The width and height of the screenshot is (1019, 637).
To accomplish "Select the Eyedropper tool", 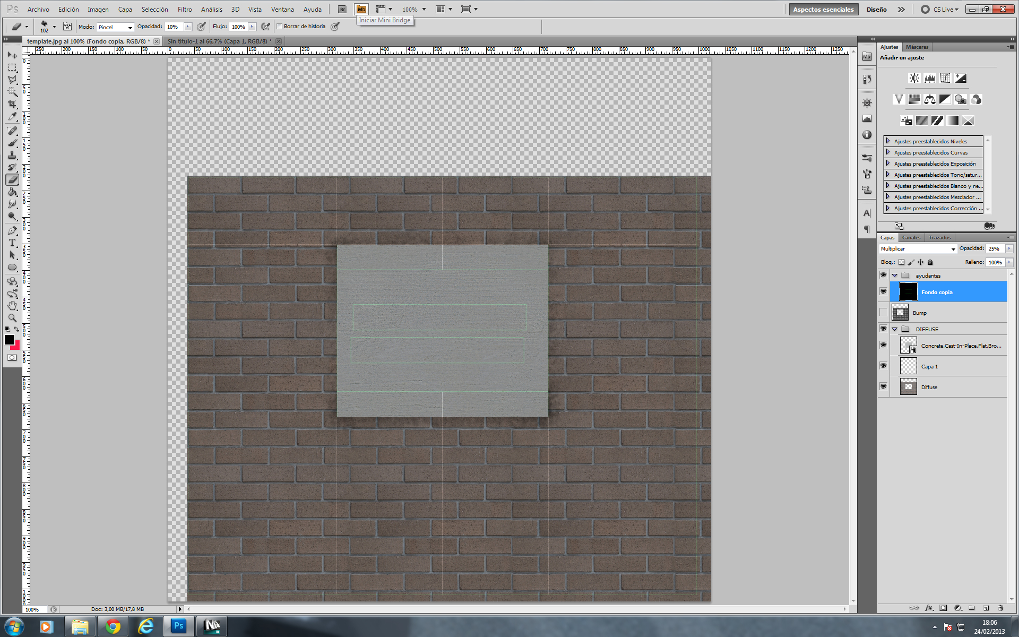I will pos(12,116).
